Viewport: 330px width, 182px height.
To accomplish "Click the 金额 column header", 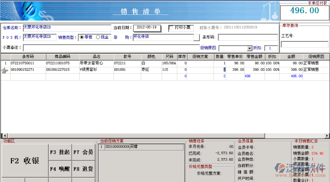I will click(x=291, y=57).
